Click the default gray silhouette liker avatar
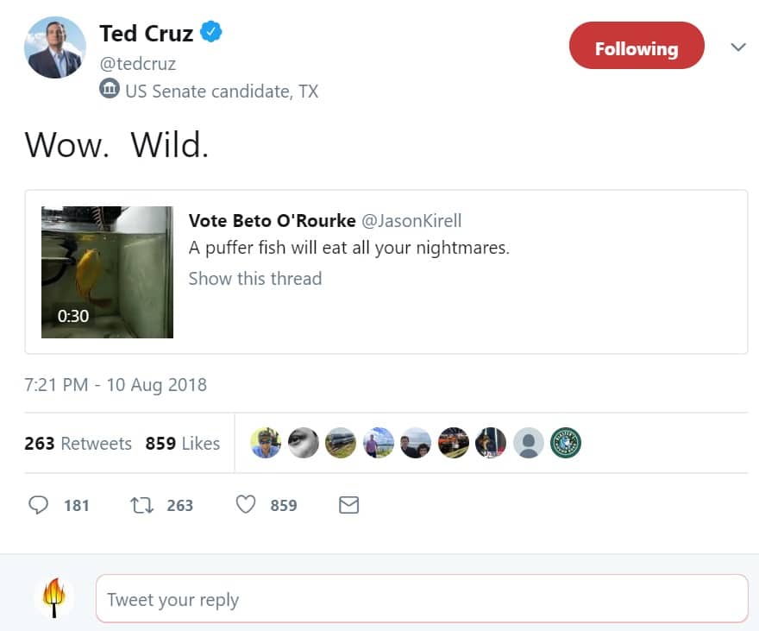This screenshot has height=631, width=759. click(x=528, y=443)
